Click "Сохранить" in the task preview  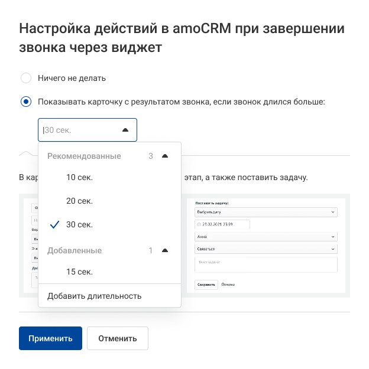coord(206,285)
